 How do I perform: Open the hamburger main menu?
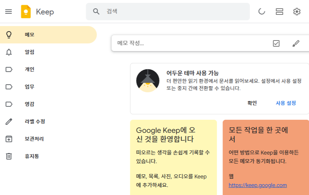[8, 12]
